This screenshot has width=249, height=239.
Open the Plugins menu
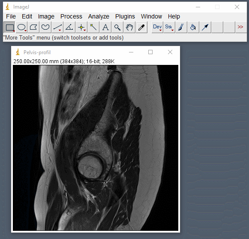click(125, 16)
